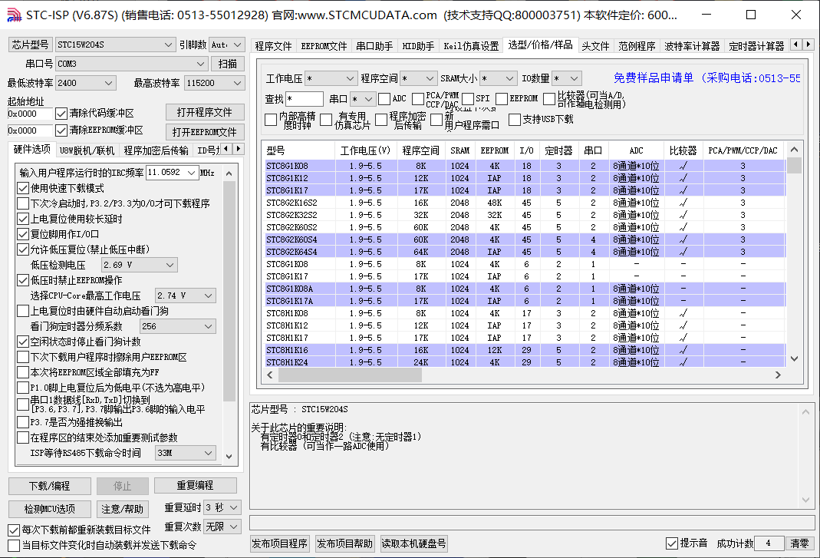Click the right arrow to scroll the tab strip
Image resolution: width=820 pixels, height=558 pixels.
pyautogui.click(x=809, y=45)
